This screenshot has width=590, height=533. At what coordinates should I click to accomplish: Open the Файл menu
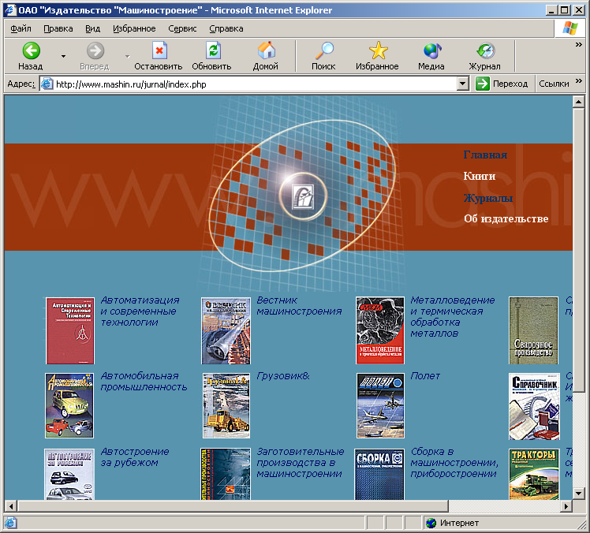pyautogui.click(x=21, y=28)
